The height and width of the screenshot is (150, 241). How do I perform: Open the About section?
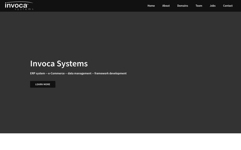click(x=166, y=6)
